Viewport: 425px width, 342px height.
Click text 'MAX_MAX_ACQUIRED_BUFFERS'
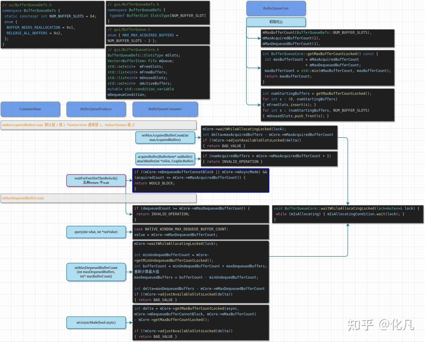(x=148, y=35)
